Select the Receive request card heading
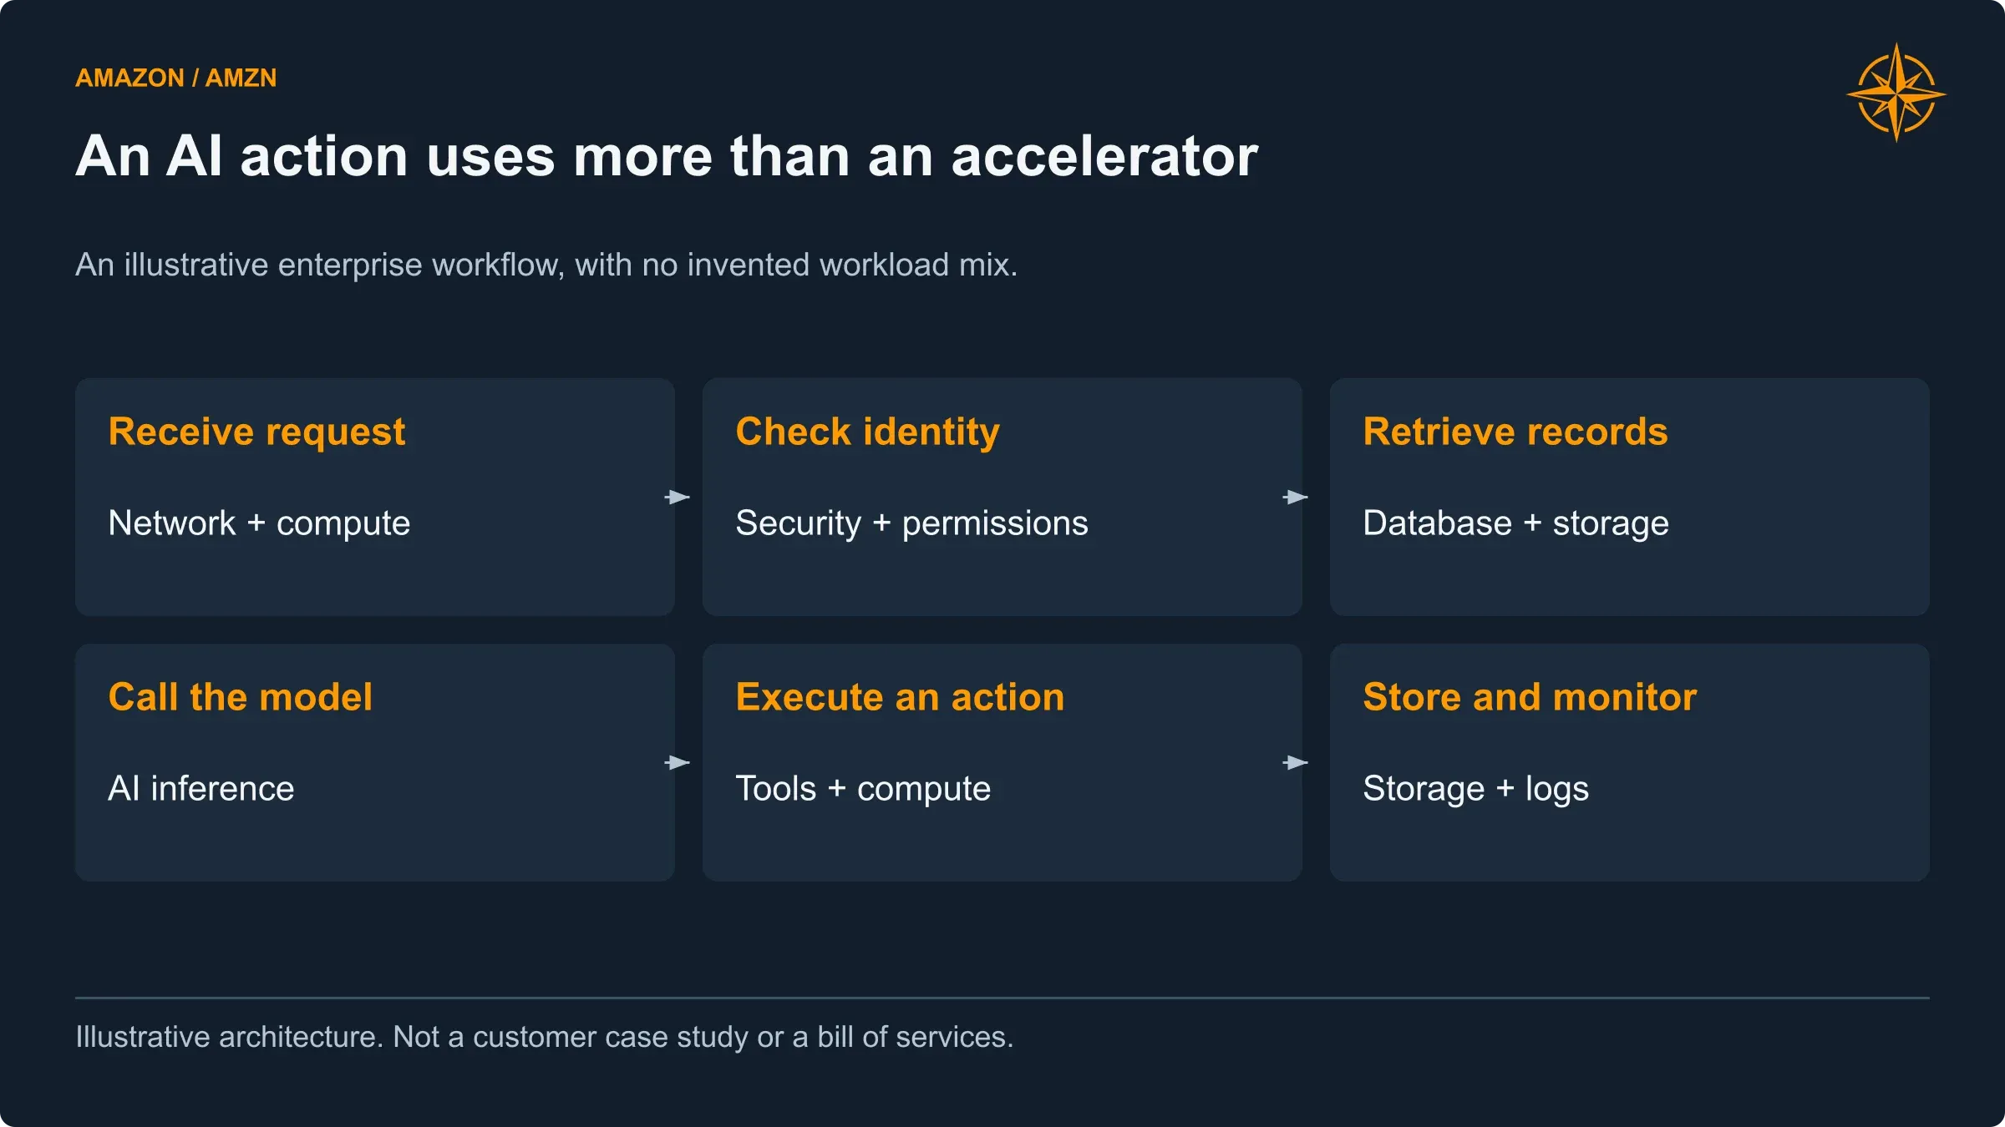 (256, 432)
